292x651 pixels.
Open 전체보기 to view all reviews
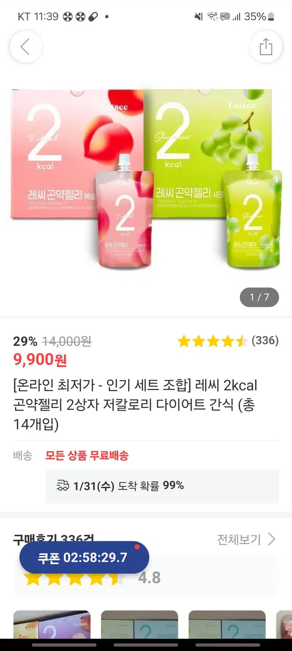239,540
